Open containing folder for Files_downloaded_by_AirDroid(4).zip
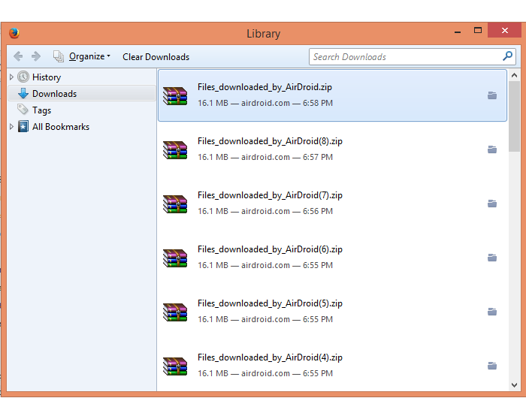Image resolution: width=526 pixels, height=398 pixels. (492, 366)
